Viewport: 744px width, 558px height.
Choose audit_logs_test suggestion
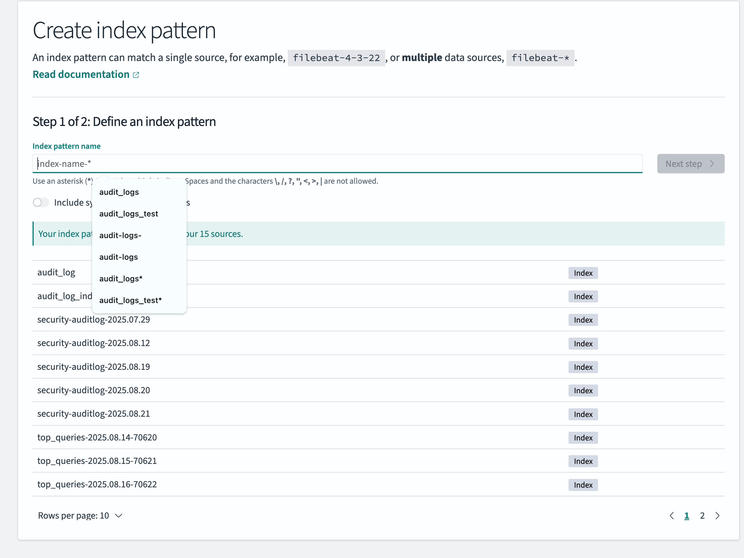(129, 214)
